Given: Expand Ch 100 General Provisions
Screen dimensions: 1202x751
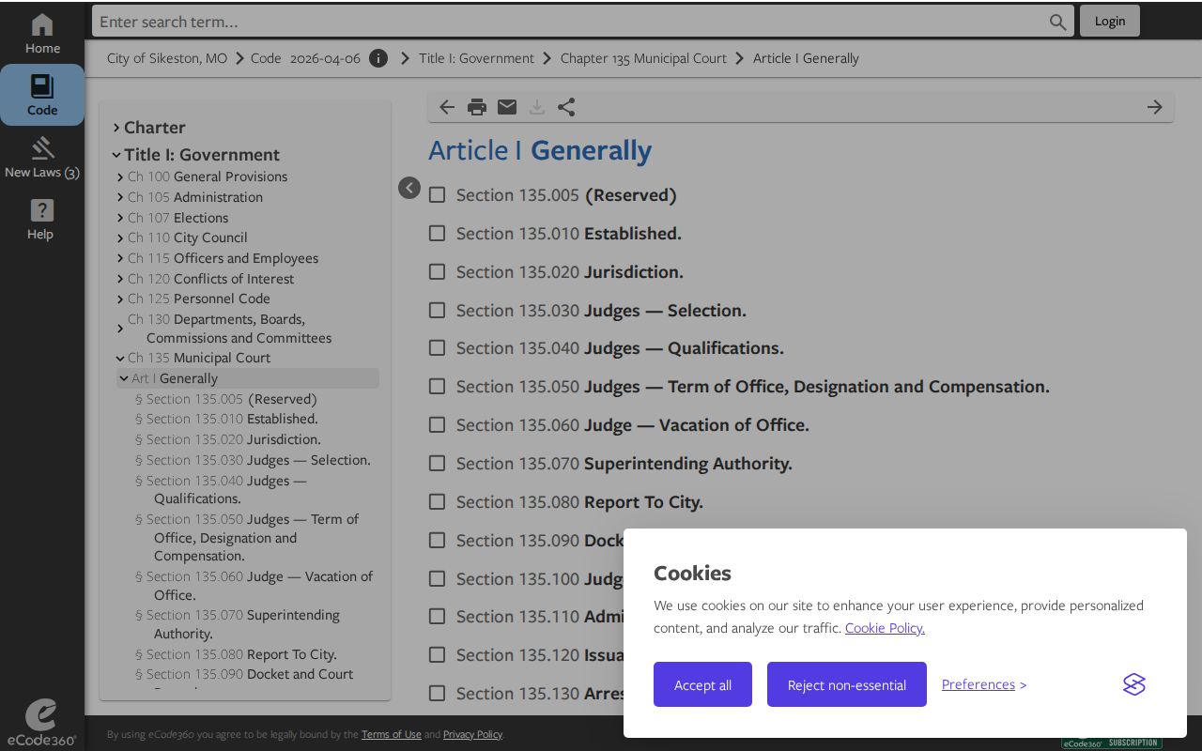Looking at the screenshot, I should (120, 176).
